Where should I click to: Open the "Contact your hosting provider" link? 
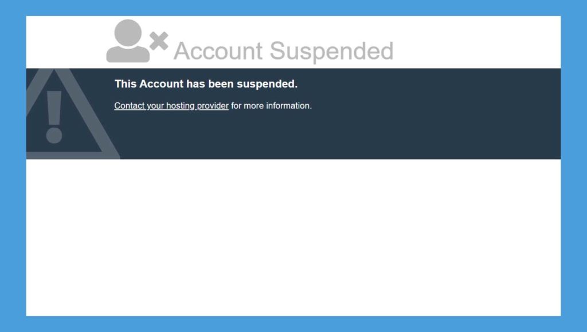[171, 106]
